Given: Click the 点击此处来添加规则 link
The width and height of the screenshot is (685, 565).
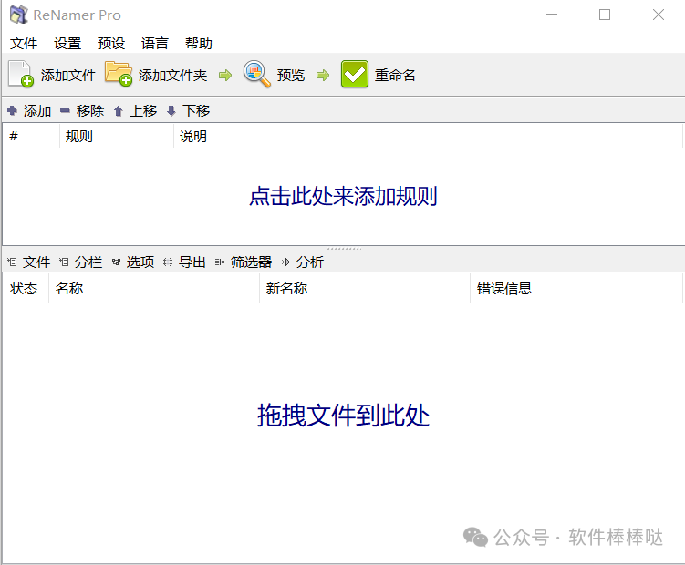Looking at the screenshot, I should click(343, 196).
